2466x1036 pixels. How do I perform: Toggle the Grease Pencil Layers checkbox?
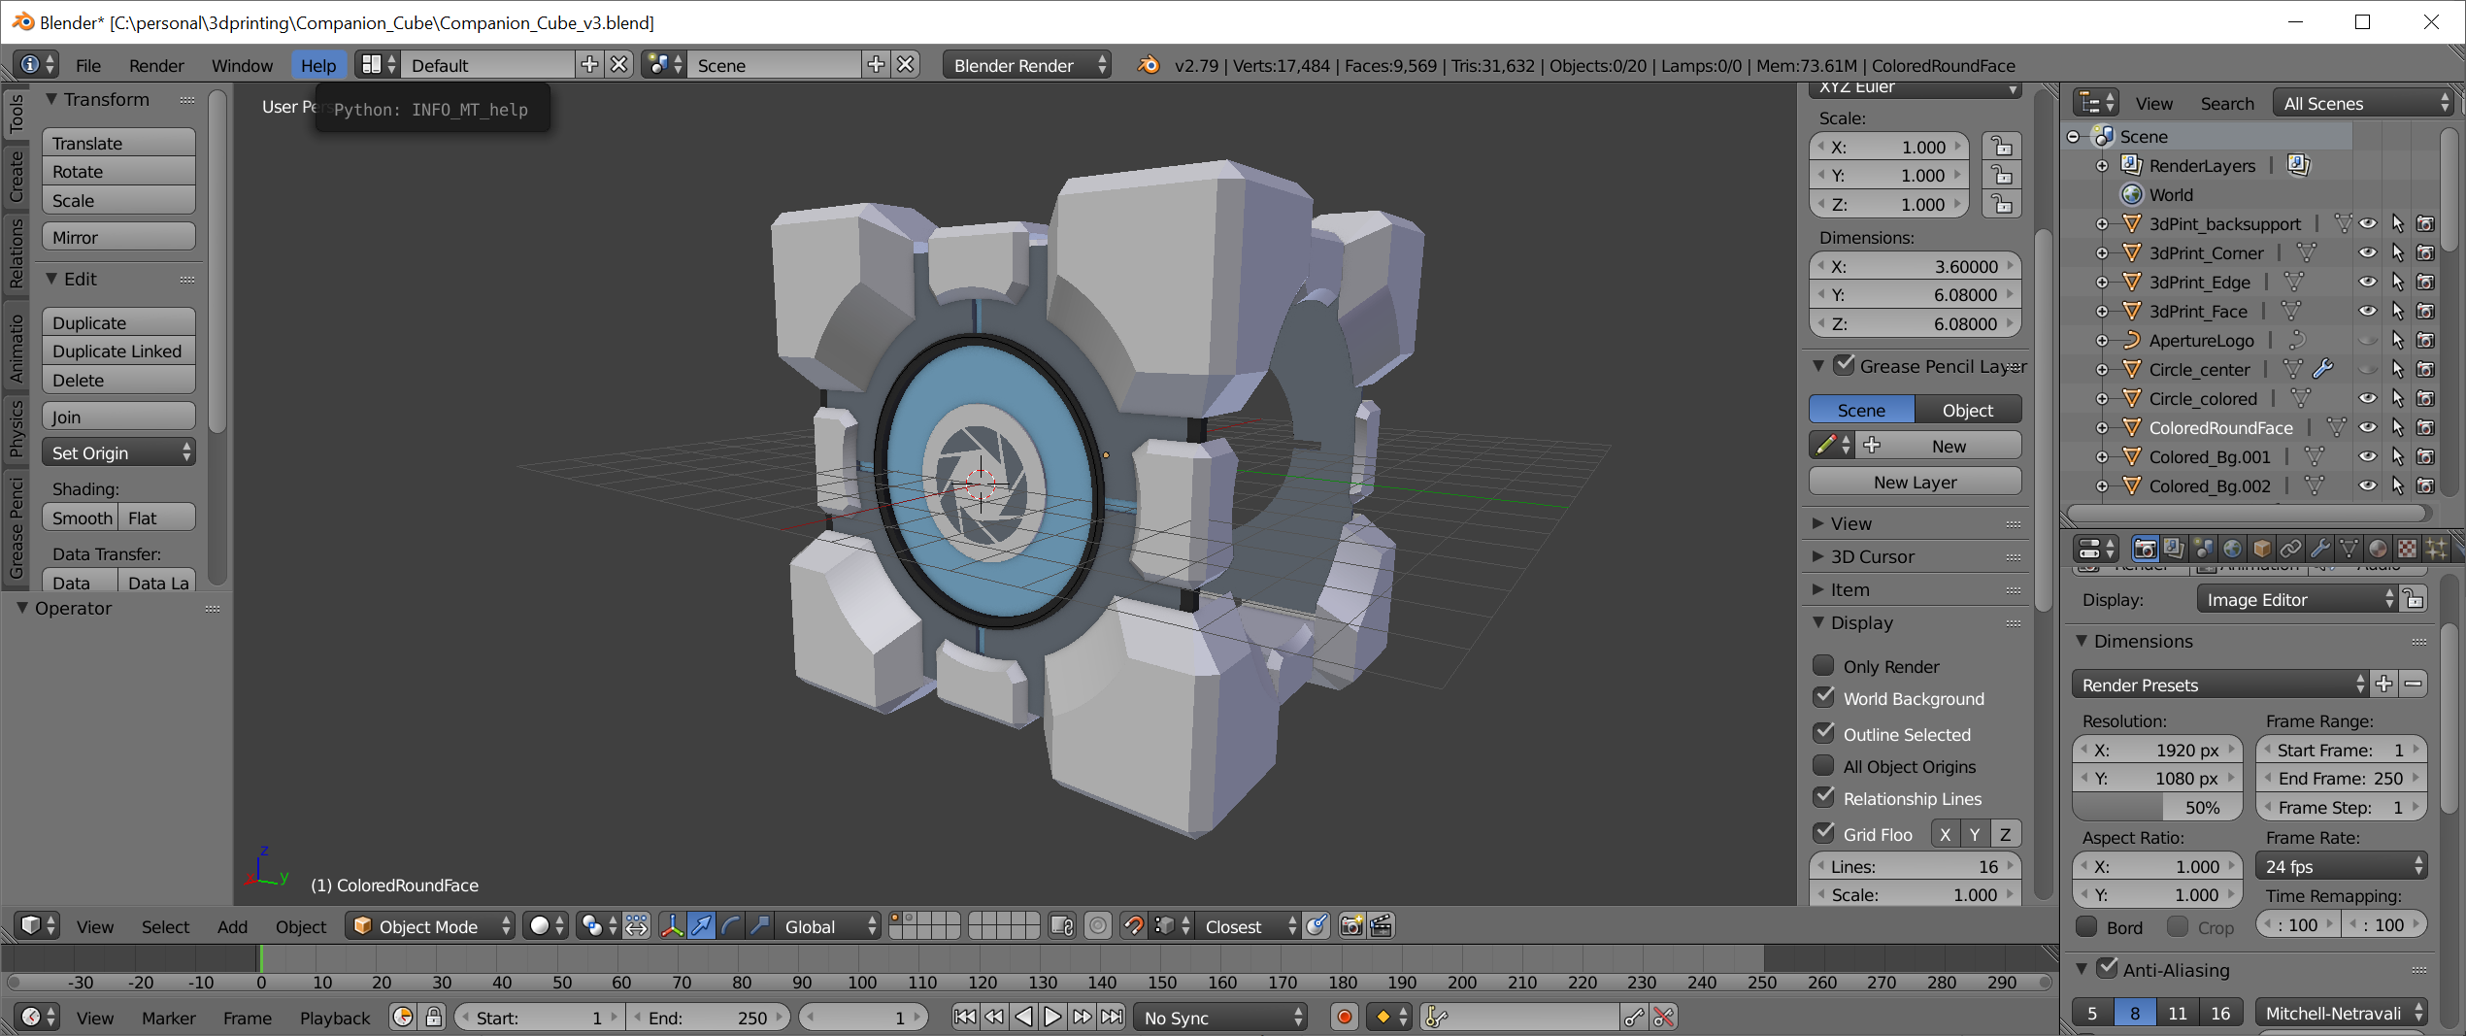pos(1844,365)
